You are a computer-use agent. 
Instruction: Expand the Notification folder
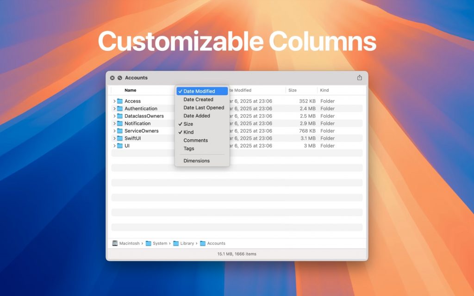(x=114, y=123)
